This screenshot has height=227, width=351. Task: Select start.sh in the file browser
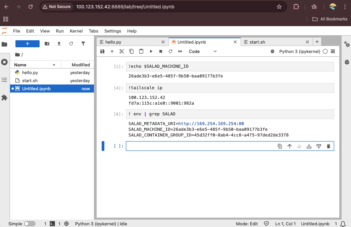click(x=52, y=81)
